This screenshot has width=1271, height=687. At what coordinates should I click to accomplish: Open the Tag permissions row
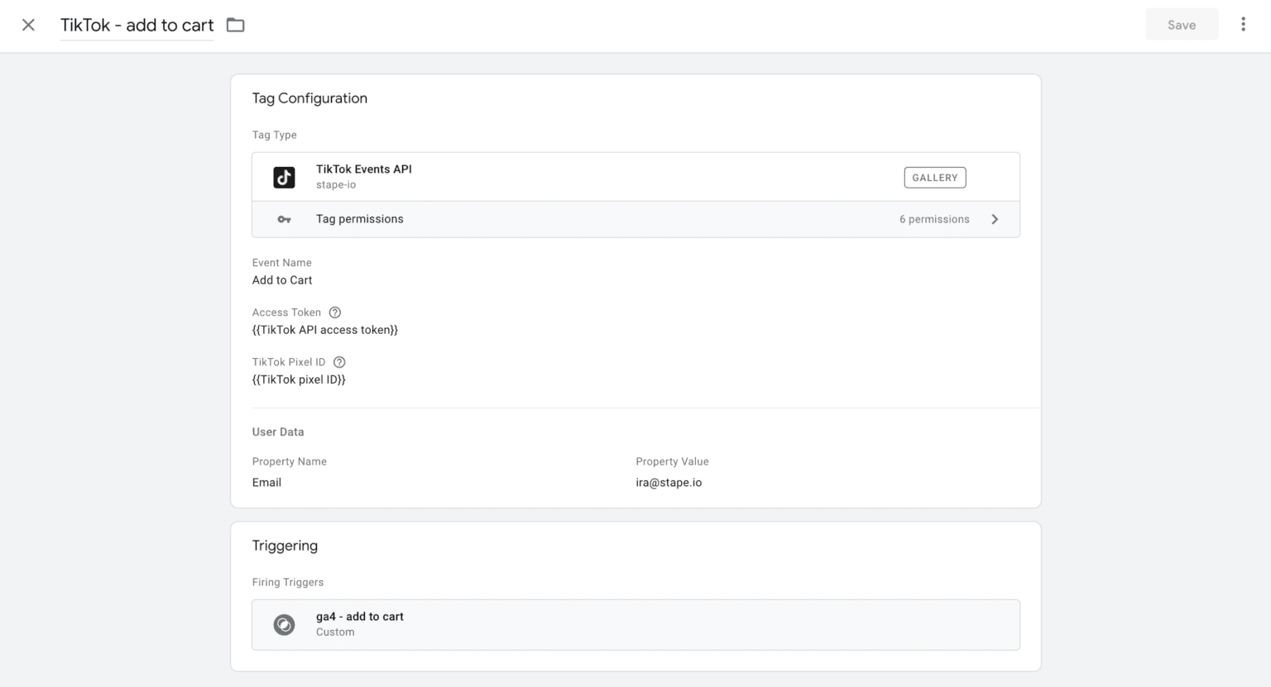[635, 219]
